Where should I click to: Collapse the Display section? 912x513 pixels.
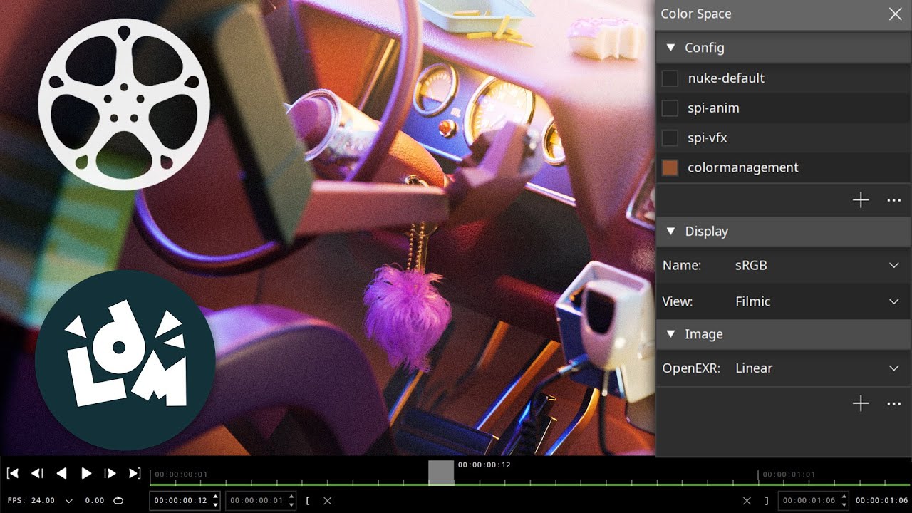(670, 232)
